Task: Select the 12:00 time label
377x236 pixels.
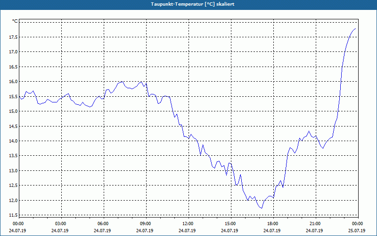Action: (188, 224)
